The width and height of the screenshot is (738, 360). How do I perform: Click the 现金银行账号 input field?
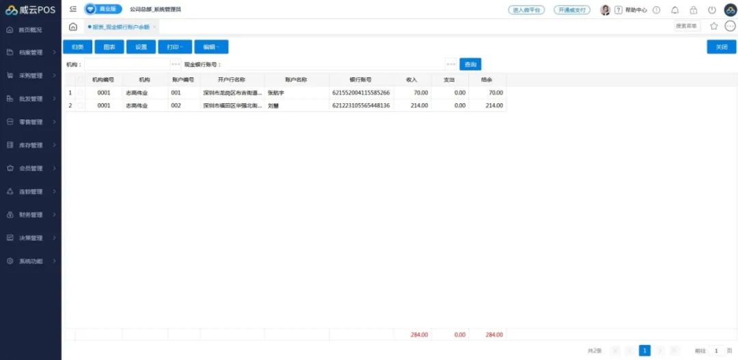click(x=333, y=64)
